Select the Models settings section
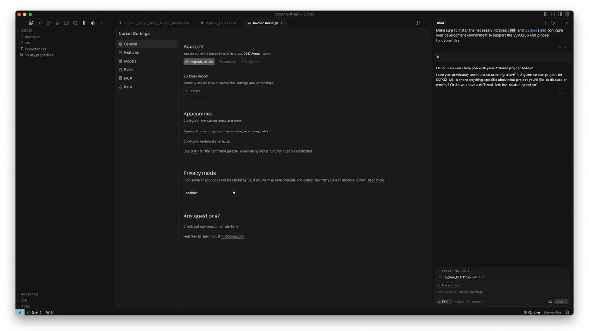The height and width of the screenshot is (331, 589). [x=146, y=61]
